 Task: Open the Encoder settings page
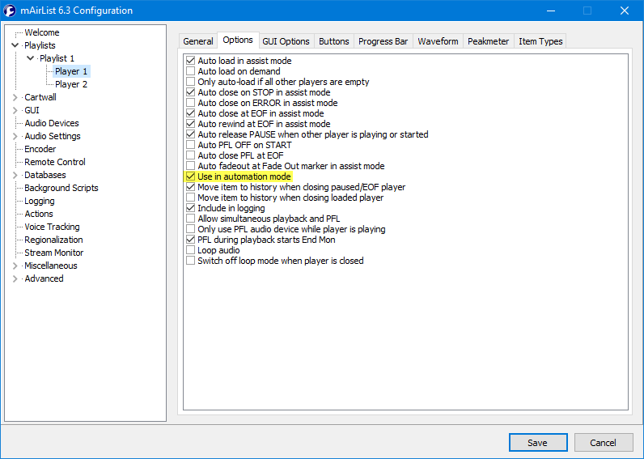tap(40, 149)
